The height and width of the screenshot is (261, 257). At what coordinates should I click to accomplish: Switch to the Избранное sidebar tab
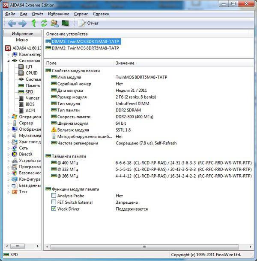tap(22, 33)
